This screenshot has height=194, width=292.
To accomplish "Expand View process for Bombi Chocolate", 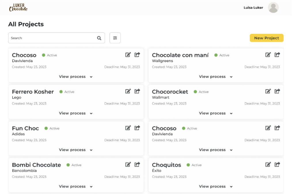I will (x=76, y=186).
